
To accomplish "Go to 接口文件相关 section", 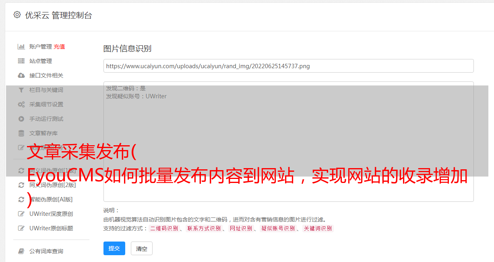I will (46, 75).
